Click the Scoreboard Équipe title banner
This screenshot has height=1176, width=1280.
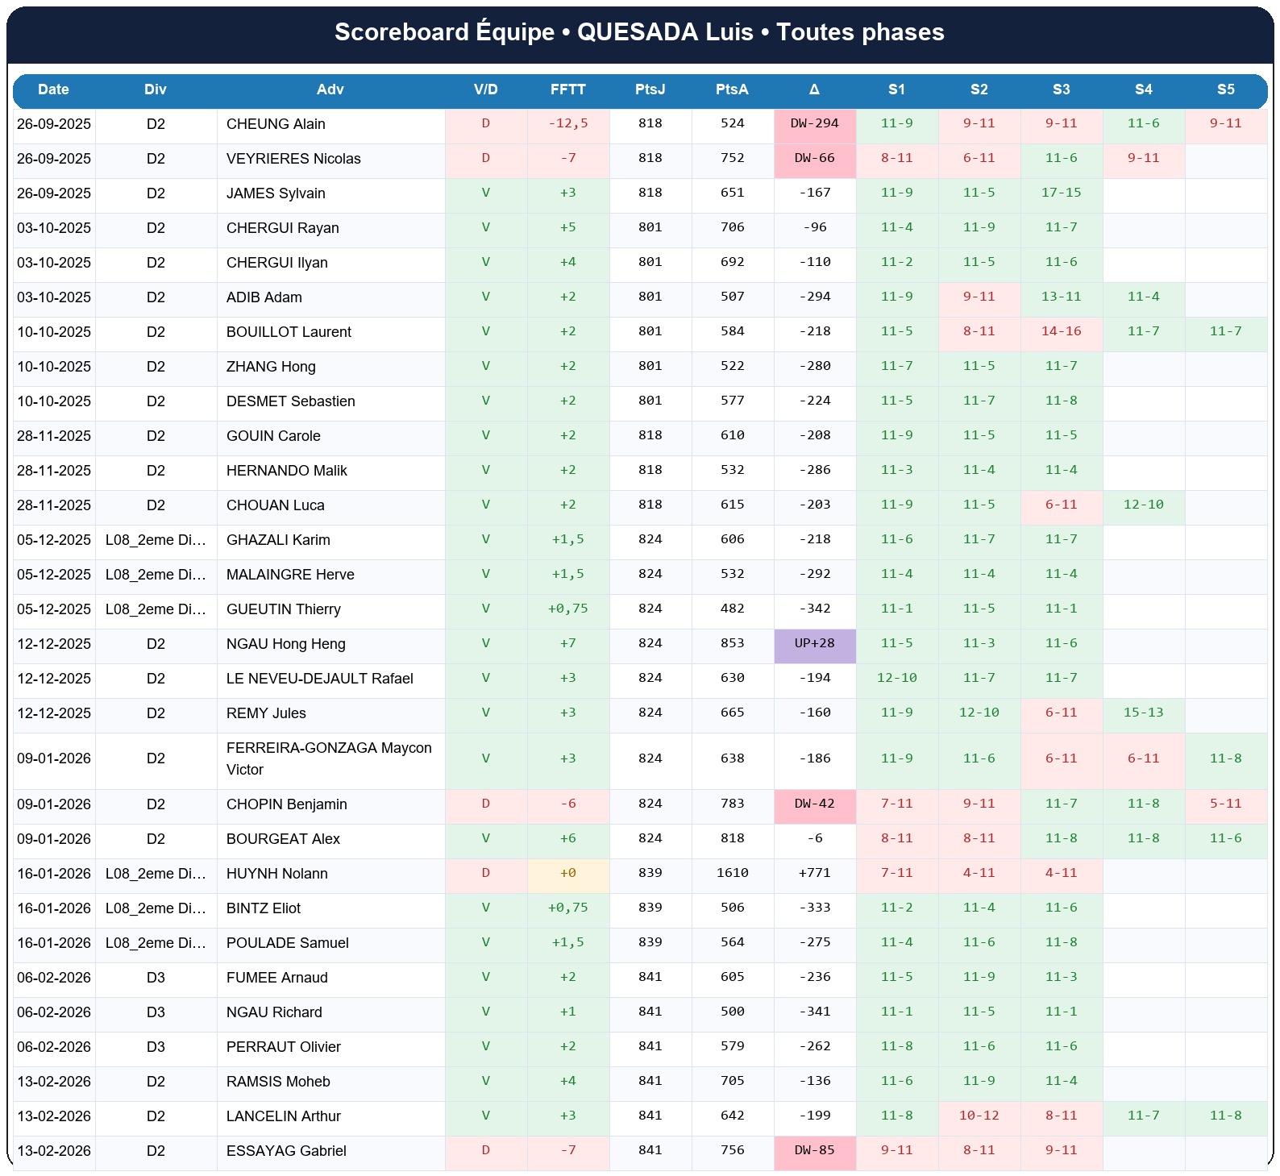(x=639, y=32)
